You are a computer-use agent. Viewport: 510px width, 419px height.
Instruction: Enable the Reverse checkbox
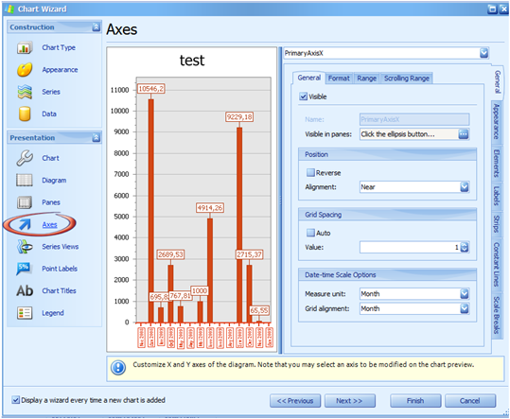310,172
